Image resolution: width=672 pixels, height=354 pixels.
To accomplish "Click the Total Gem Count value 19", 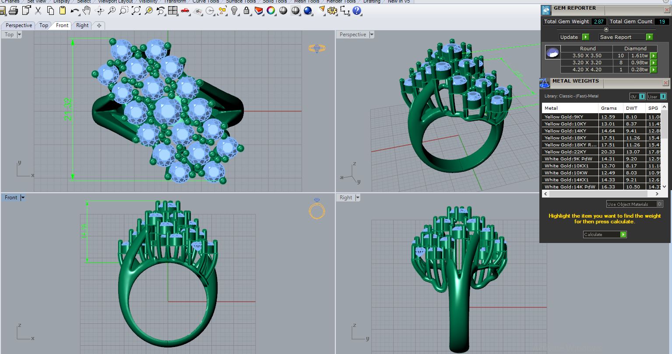I will pyautogui.click(x=662, y=21).
